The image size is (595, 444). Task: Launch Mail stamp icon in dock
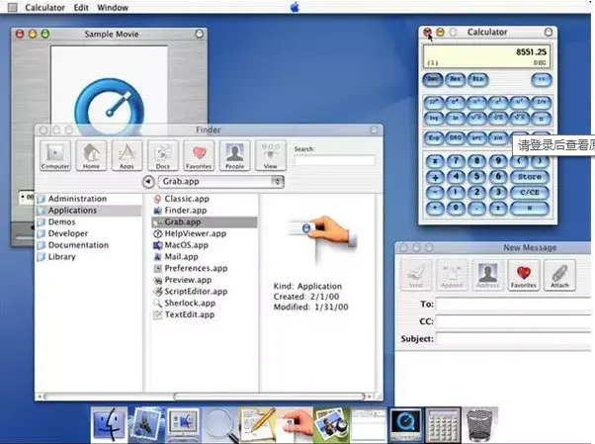point(146,424)
